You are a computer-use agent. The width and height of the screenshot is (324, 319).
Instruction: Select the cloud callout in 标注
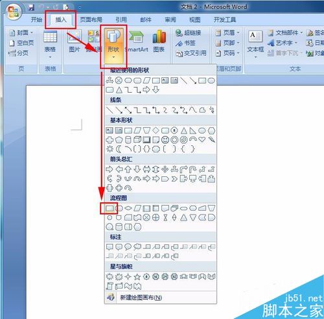tap(137, 246)
